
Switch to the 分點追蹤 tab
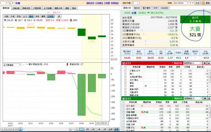click(164, 8)
